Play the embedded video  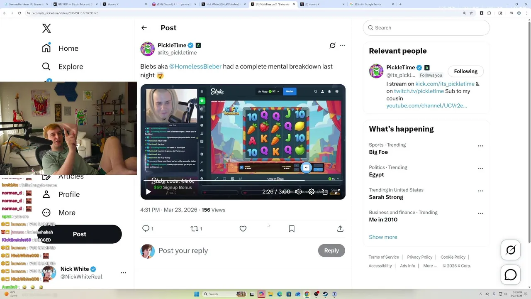pyautogui.click(x=149, y=192)
